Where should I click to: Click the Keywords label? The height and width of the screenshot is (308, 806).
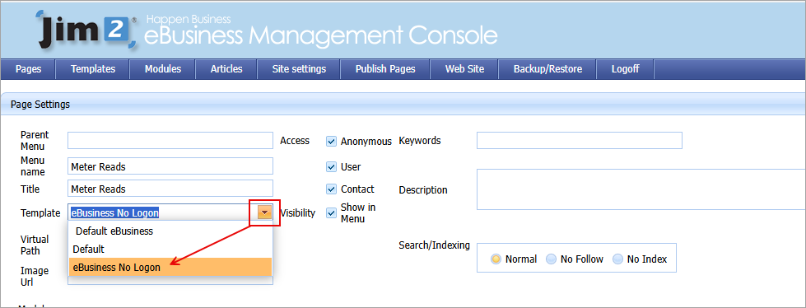(420, 140)
